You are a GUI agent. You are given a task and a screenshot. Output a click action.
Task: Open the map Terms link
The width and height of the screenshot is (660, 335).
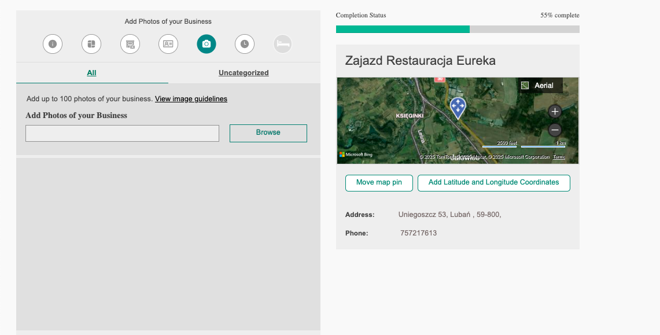coord(559,157)
